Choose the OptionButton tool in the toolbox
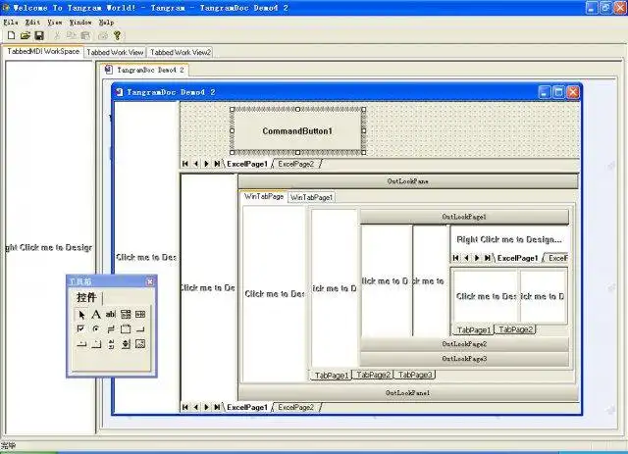 click(96, 329)
